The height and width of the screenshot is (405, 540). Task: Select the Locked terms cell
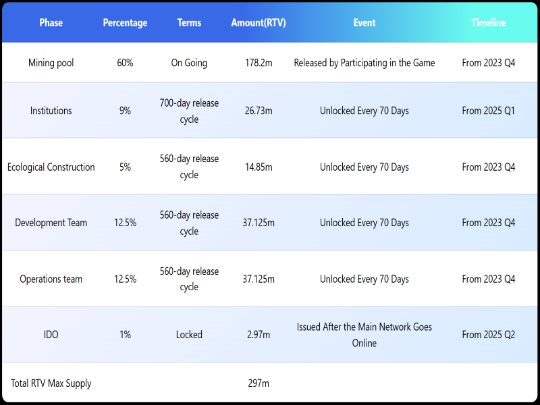coord(189,335)
